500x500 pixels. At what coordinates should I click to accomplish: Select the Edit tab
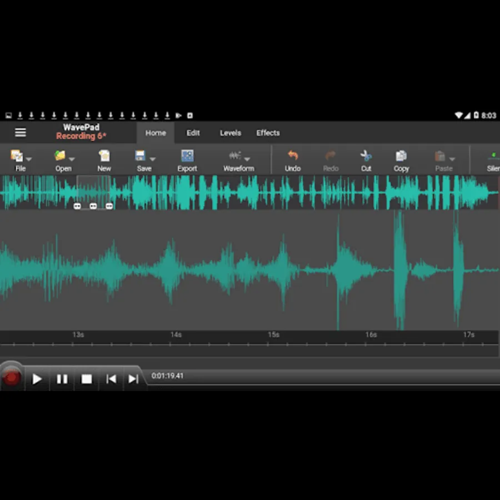(193, 133)
